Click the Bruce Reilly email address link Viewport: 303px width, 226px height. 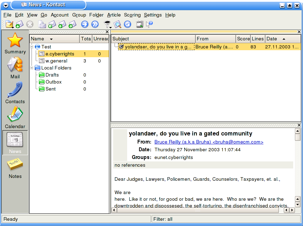click(x=209, y=142)
